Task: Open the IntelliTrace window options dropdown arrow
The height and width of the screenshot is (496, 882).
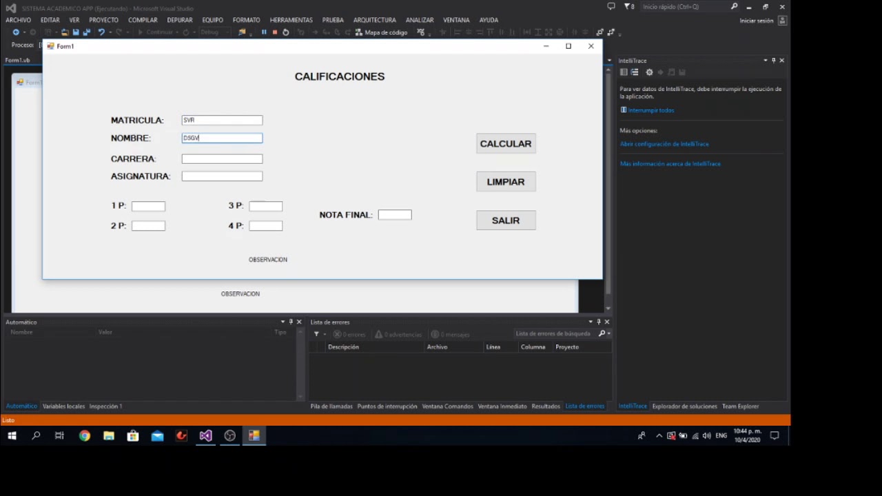Action: pos(765,61)
